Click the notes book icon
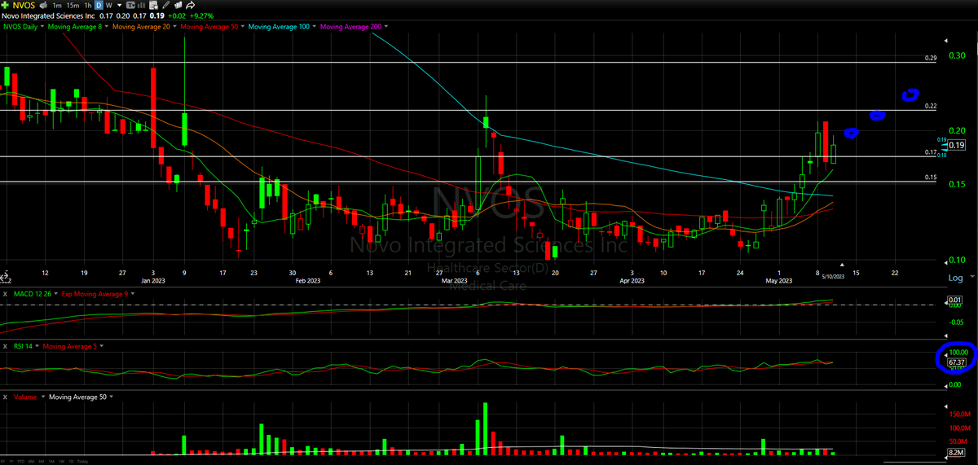 178,6
